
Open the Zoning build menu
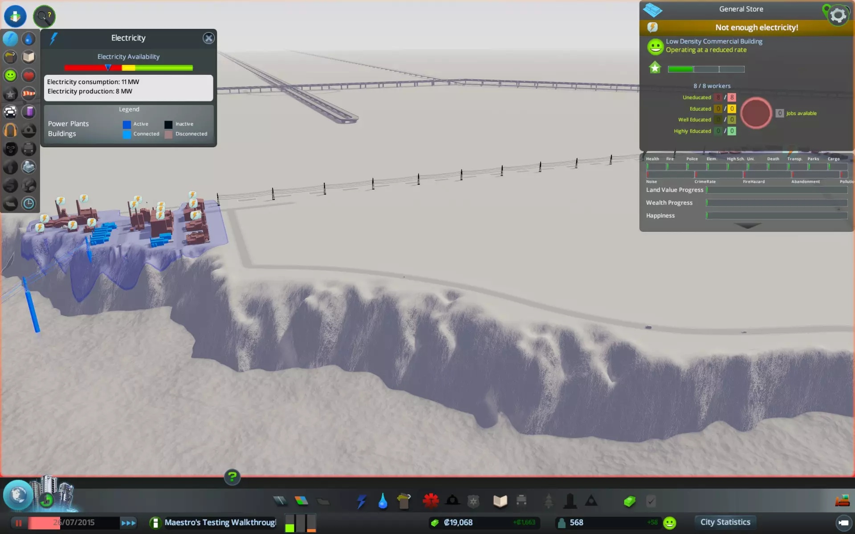[x=301, y=502]
